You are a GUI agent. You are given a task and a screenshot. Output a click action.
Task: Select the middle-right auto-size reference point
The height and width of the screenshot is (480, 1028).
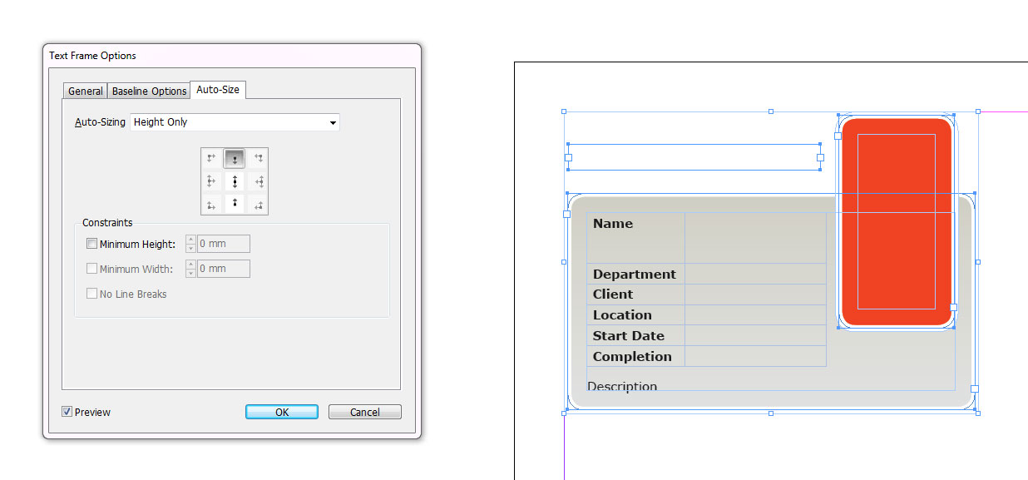[x=258, y=181]
